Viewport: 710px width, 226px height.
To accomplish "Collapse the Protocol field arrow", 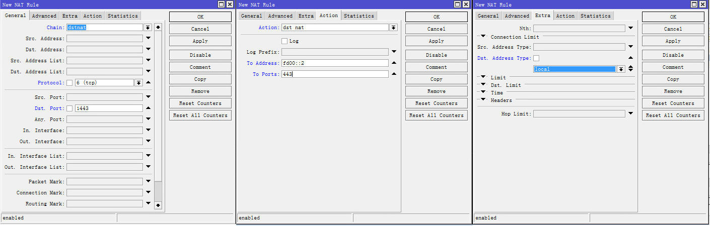I will click(148, 82).
